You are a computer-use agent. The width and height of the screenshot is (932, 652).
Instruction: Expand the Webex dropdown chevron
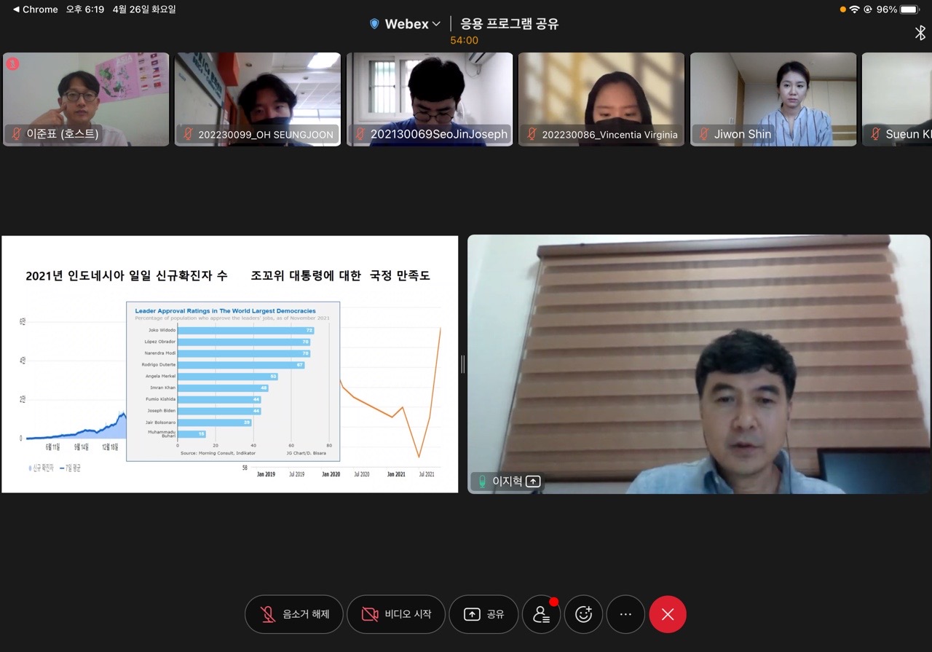436,24
